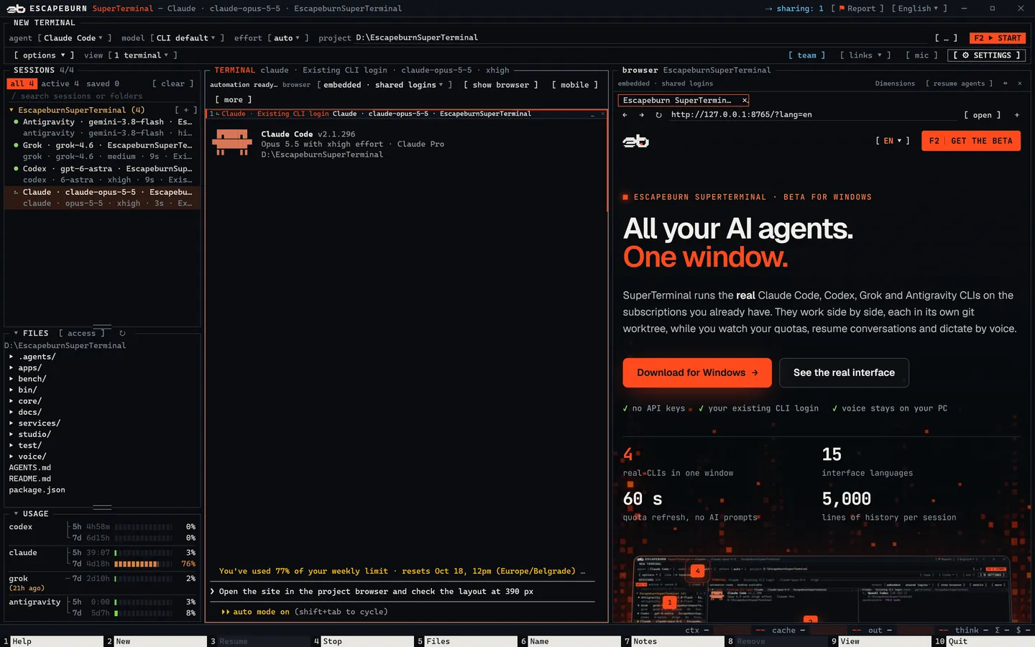
Task: Click the browser back arrow
Action: [x=625, y=115]
